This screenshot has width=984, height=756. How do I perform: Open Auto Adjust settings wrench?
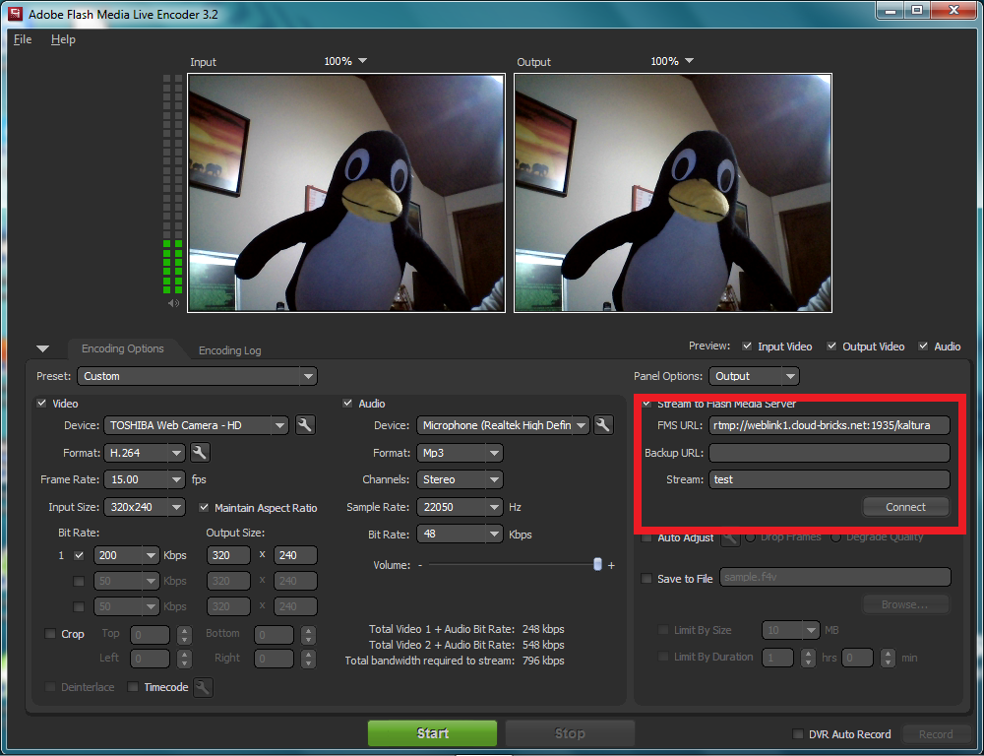(729, 538)
